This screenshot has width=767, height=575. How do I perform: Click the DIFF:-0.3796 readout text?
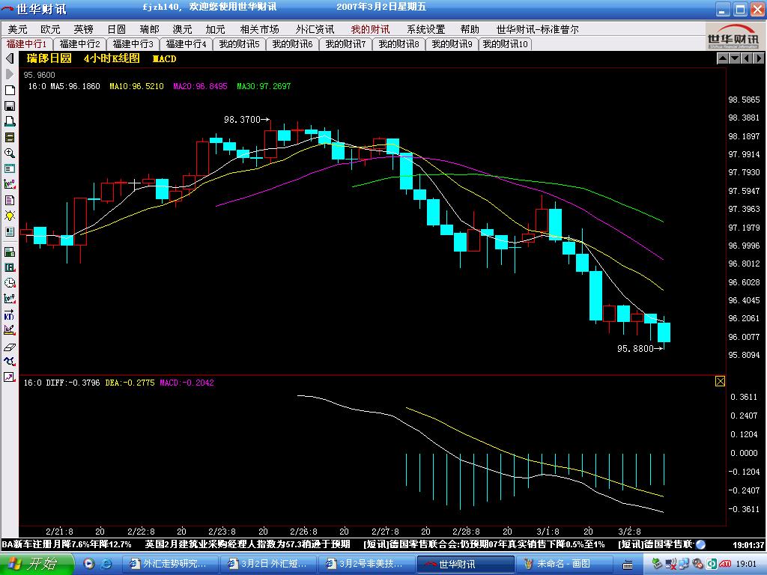pos(73,383)
